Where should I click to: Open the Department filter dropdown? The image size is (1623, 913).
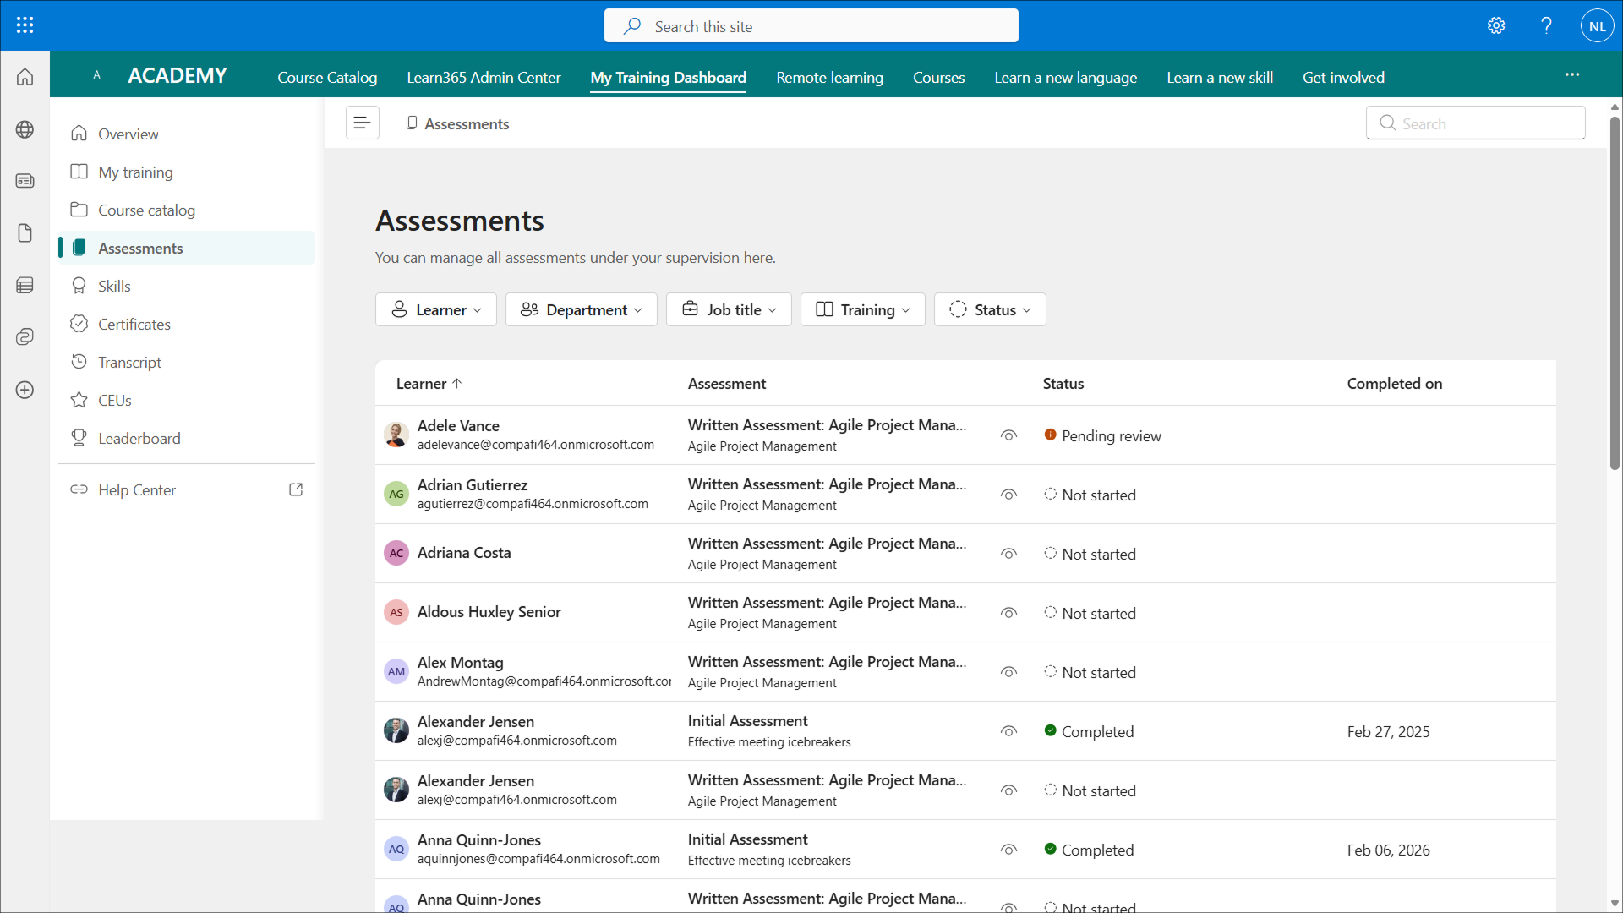(581, 309)
